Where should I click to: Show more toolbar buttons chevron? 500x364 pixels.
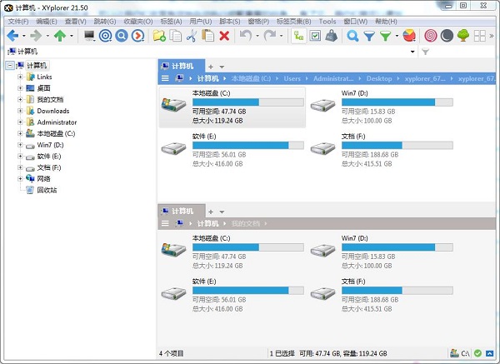coord(492,36)
